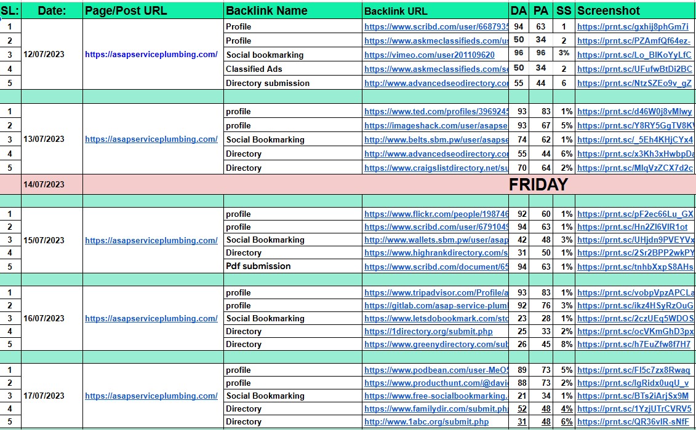Open the 1directory.org/submit.php link

[x=428, y=331]
